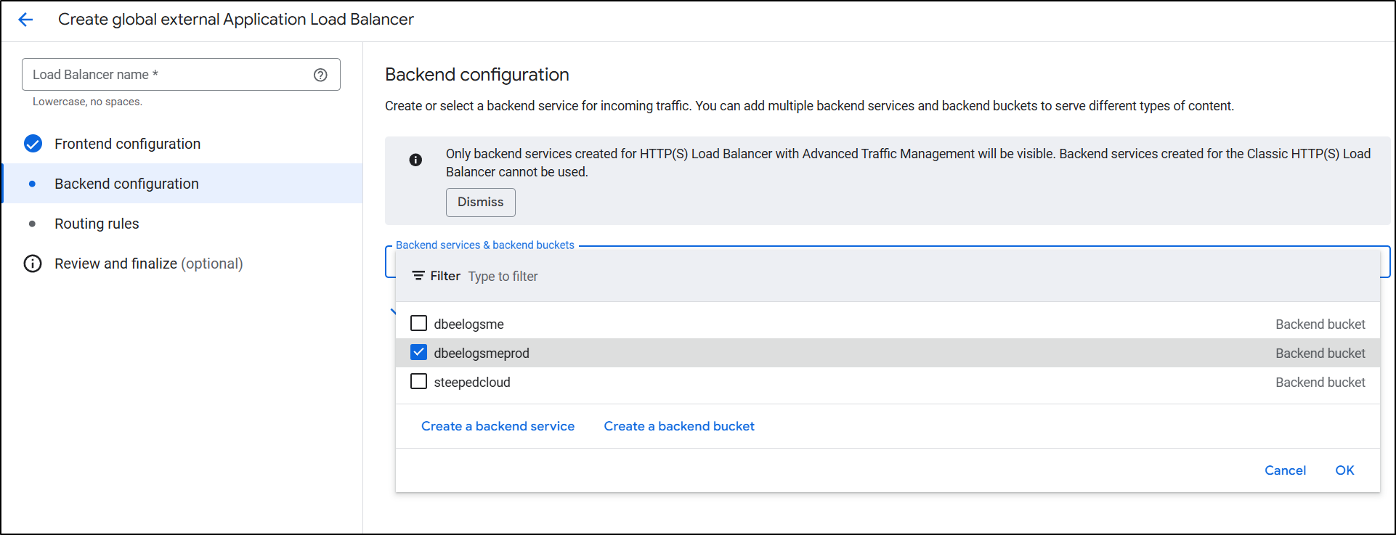Image resolution: width=1396 pixels, height=535 pixels.
Task: Click the info icon in notice banner
Action: [x=415, y=160]
